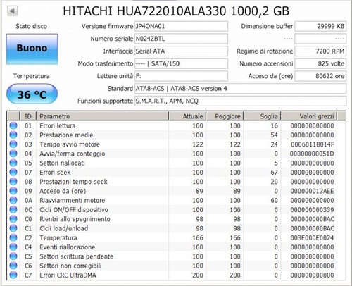Sort by the Peggiore column header
The height and width of the screenshot is (286, 352).
(225, 116)
